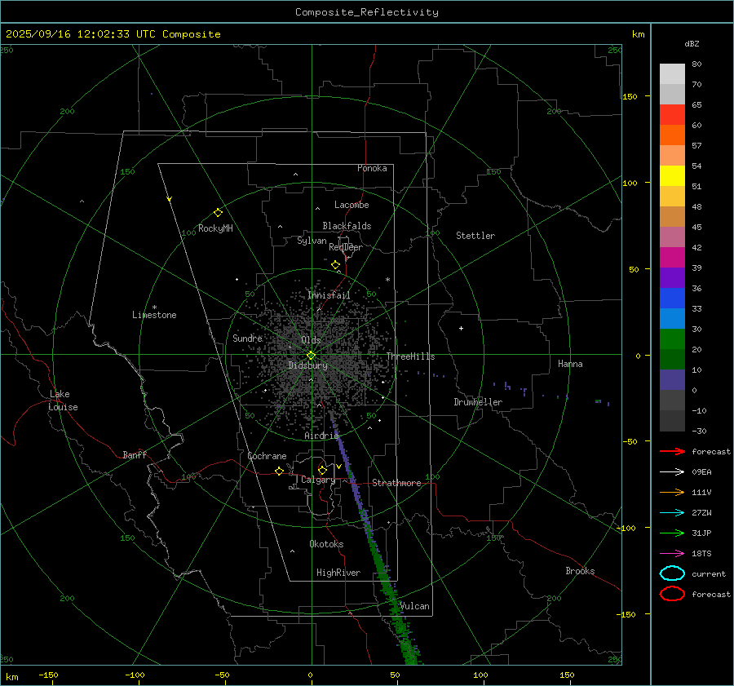This screenshot has height=686, width=734.
Task: Click the Drumheller city label on map
Action: click(x=478, y=402)
